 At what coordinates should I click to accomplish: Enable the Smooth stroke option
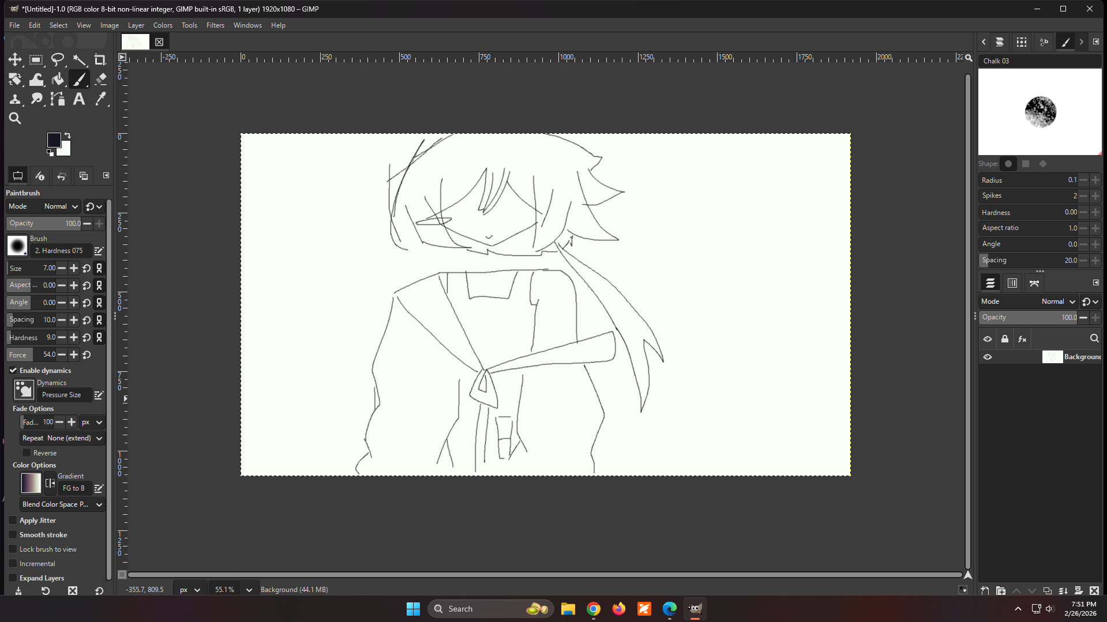(13, 535)
